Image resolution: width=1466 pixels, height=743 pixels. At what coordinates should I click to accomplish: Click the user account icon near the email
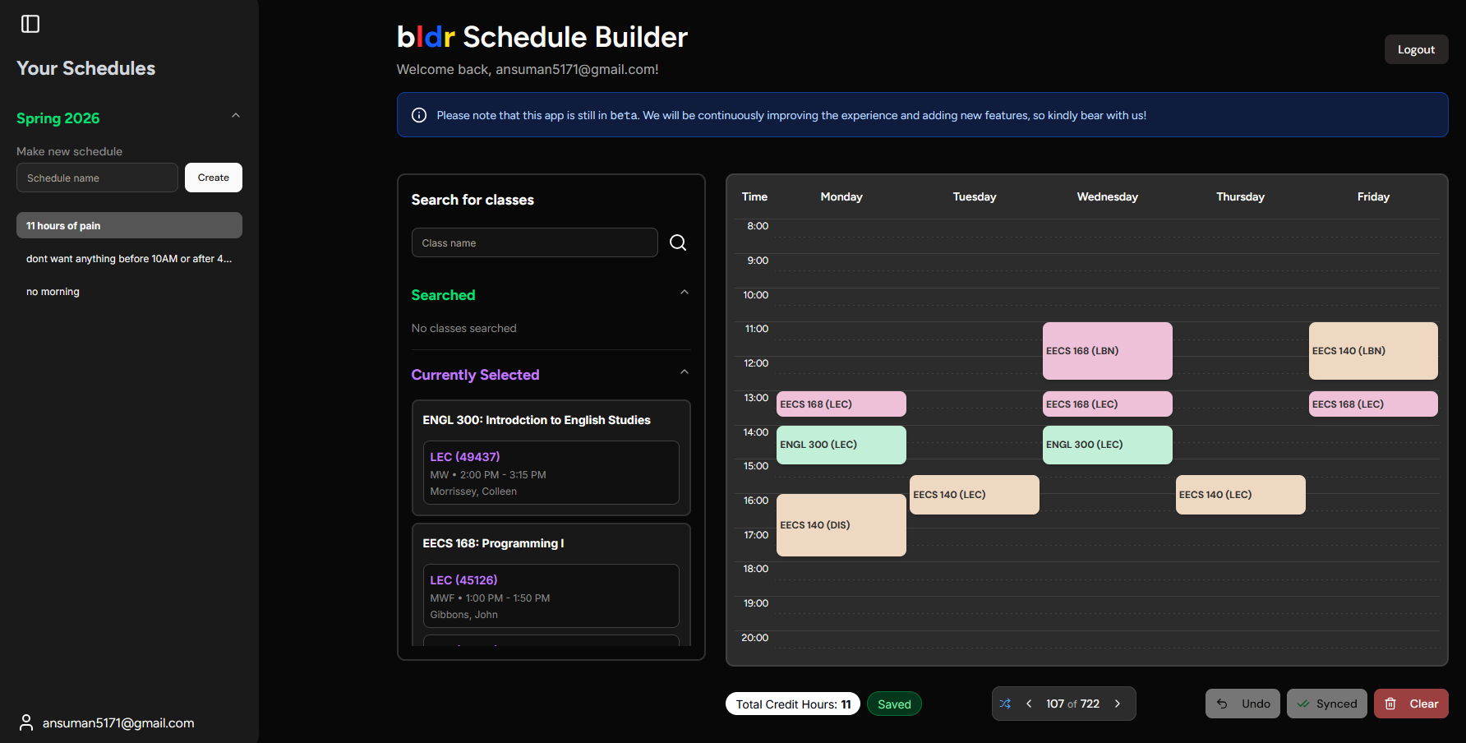[25, 722]
